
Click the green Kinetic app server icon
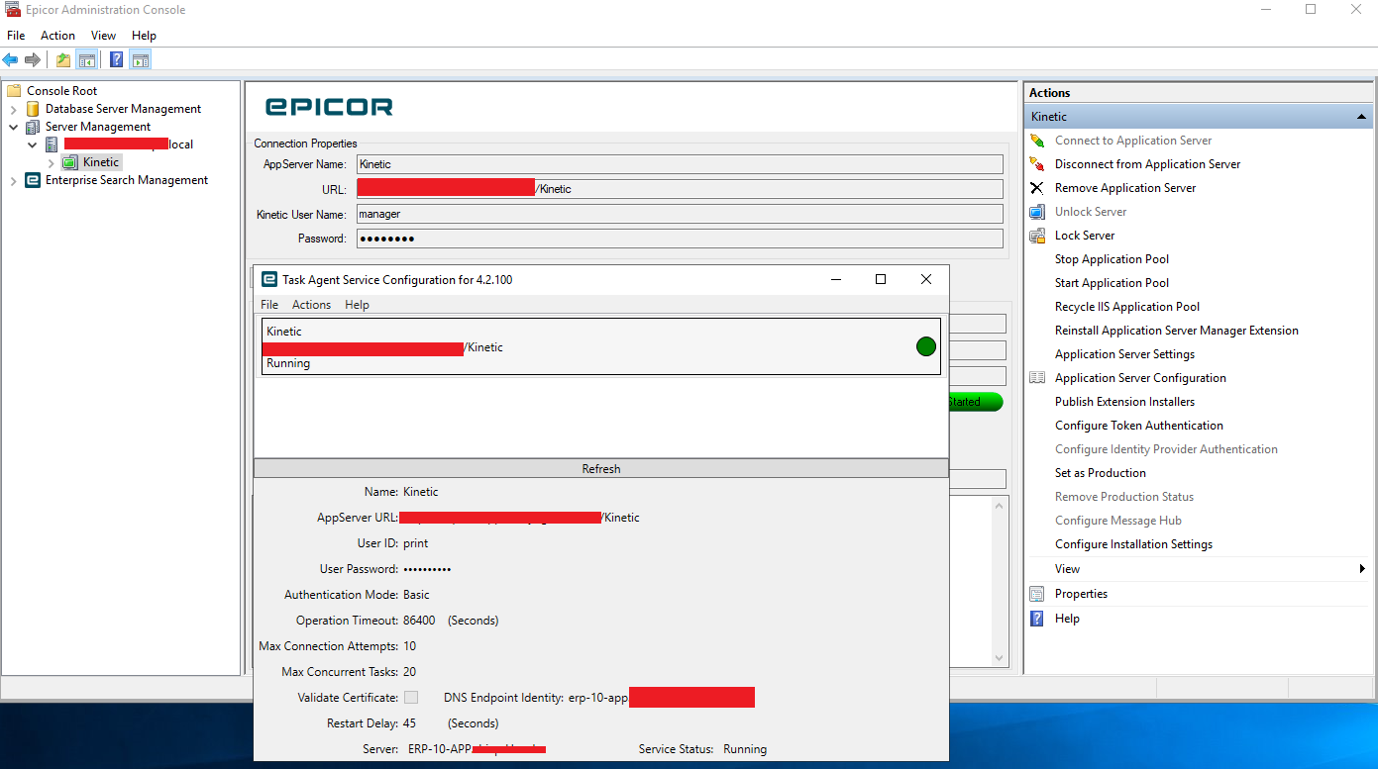tap(69, 162)
